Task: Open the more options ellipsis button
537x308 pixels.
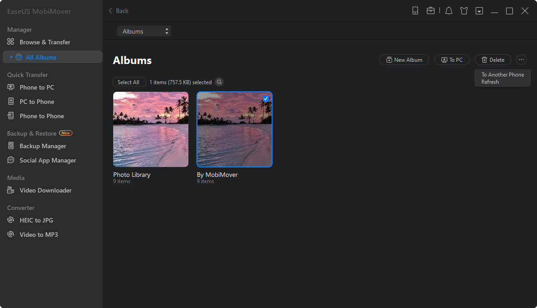Action: (521, 60)
